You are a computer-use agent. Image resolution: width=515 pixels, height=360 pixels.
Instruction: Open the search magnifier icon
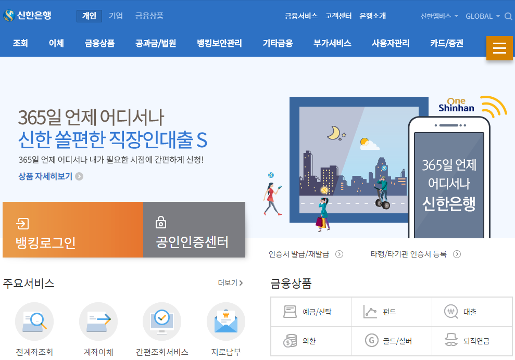pyautogui.click(x=508, y=17)
